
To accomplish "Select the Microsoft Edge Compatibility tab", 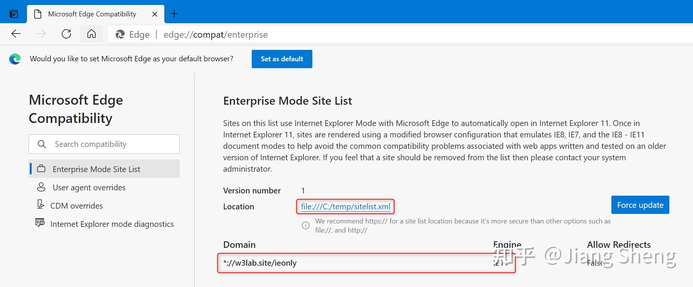I will point(92,14).
